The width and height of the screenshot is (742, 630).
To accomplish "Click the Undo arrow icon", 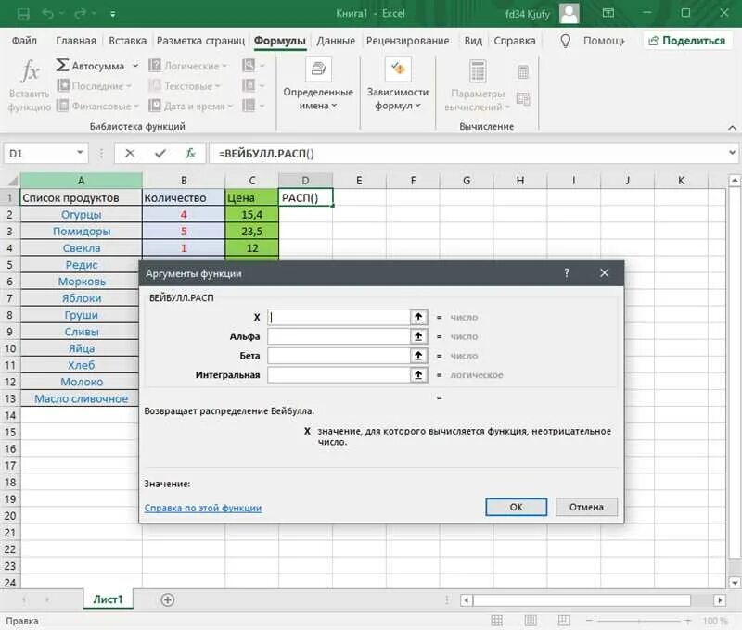I will [x=48, y=14].
